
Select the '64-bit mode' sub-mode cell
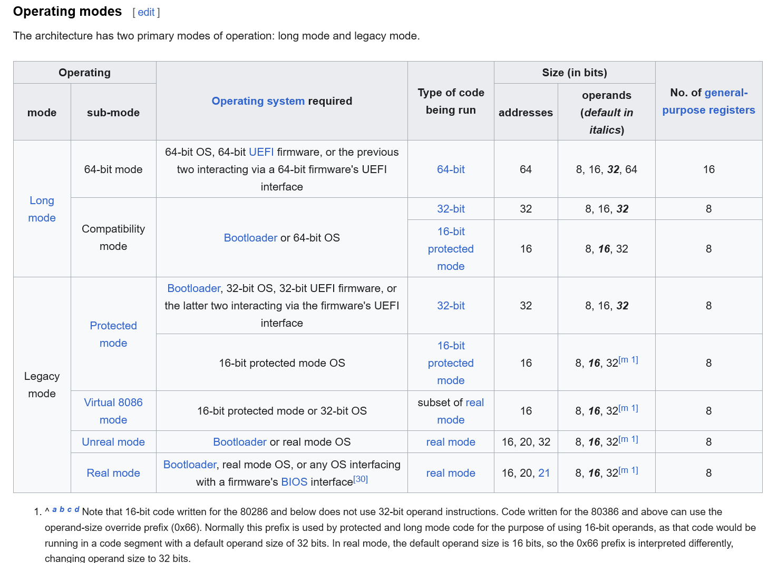(113, 169)
